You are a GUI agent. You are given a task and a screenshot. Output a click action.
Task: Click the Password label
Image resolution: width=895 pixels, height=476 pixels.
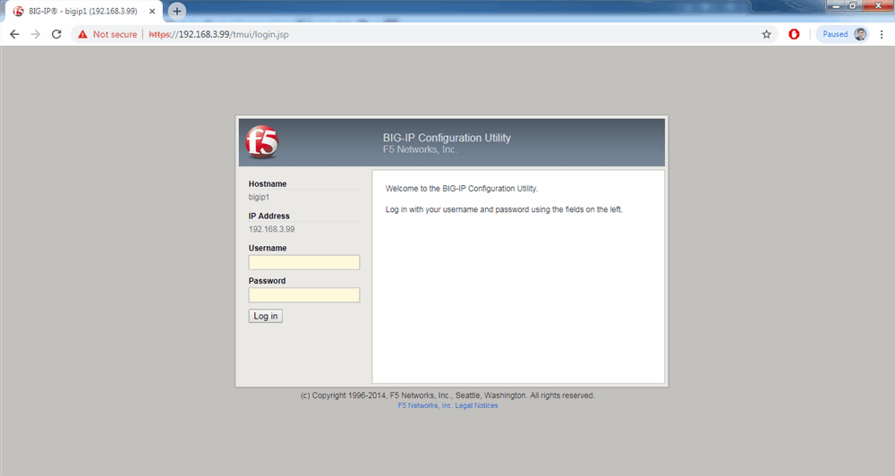pos(267,281)
